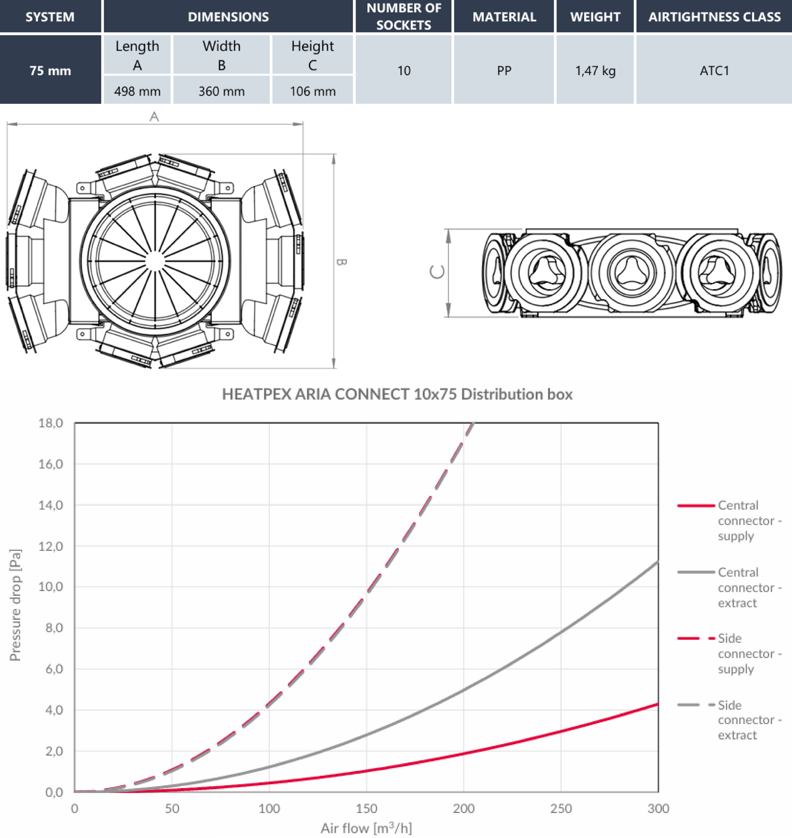The image size is (792, 838).
Task: Click the side-view drawing of distribution box
Action: 632,273
